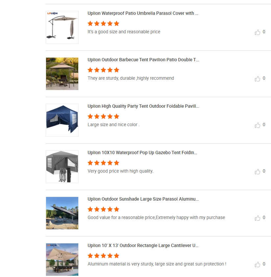Open Uplion Outdoor Barbecue Tent Pavilion link

143,60
